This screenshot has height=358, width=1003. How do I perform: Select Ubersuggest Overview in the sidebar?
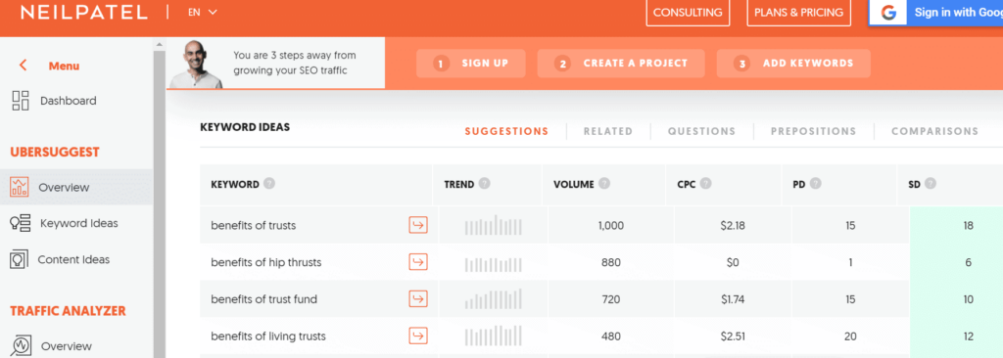76,187
